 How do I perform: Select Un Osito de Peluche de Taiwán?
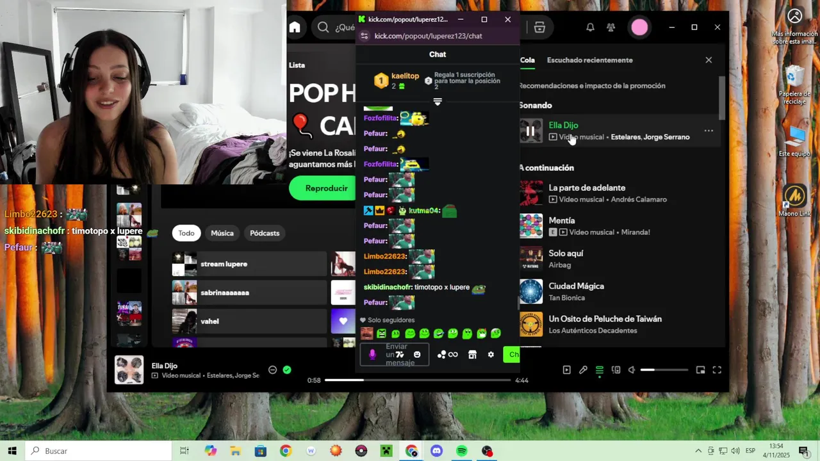[x=618, y=324]
